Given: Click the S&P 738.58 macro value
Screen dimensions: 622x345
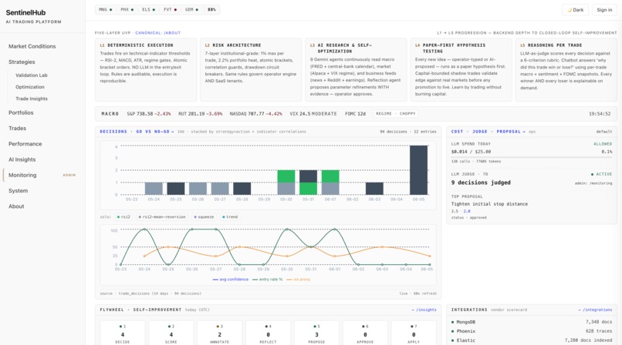Looking at the screenshot, I should click(149, 113).
